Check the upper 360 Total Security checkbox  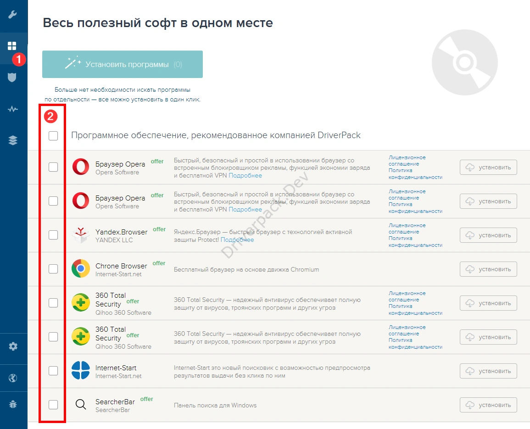click(53, 303)
